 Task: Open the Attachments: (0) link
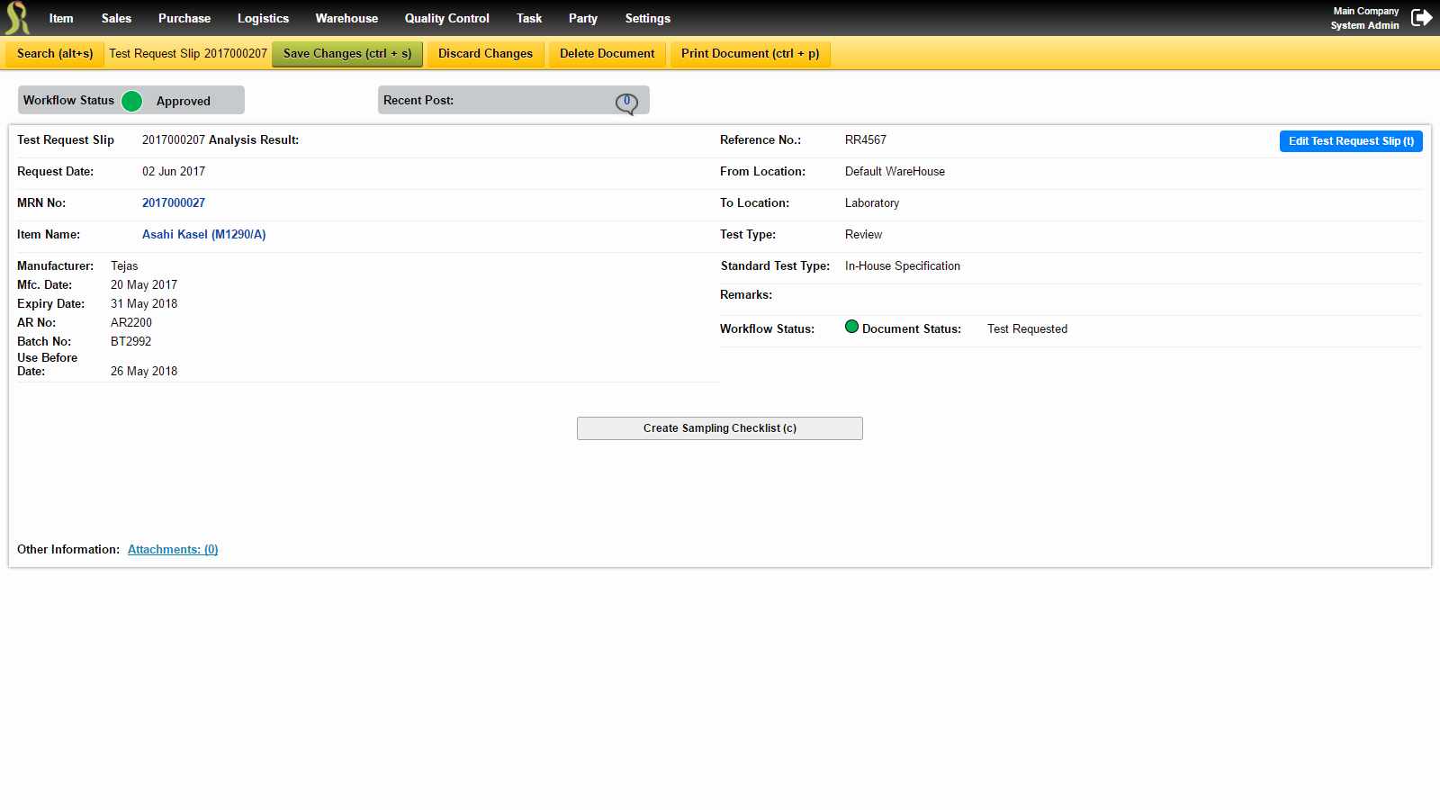point(173,549)
